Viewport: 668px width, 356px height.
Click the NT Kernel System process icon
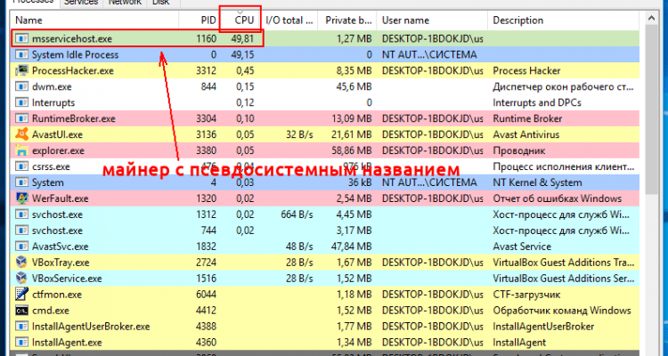21,182
